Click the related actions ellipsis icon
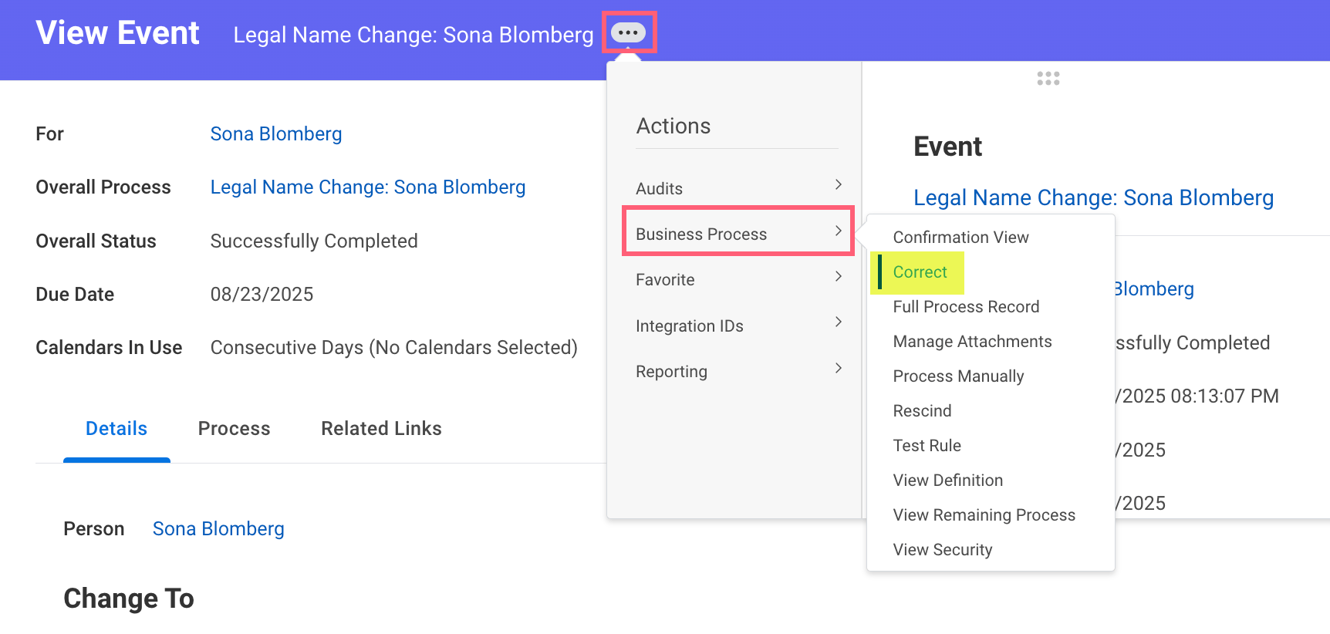 pos(628,33)
